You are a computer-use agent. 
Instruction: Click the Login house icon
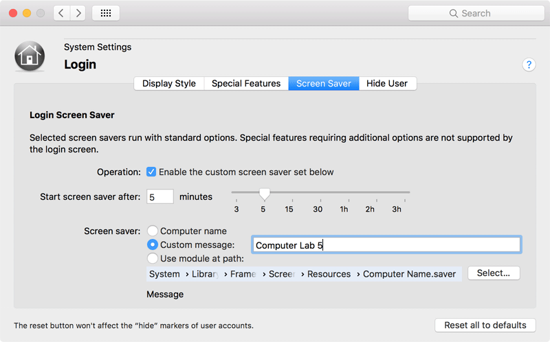click(x=30, y=56)
